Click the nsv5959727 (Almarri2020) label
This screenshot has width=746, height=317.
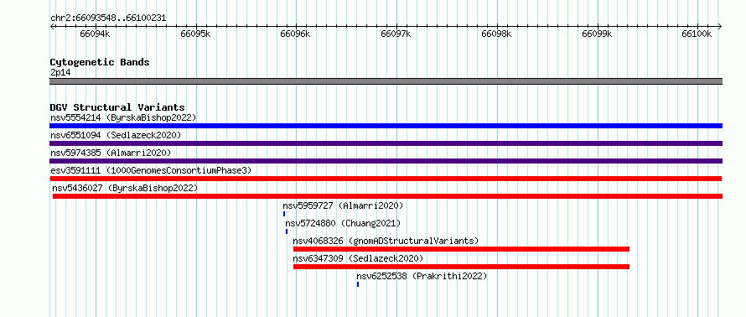click(343, 205)
